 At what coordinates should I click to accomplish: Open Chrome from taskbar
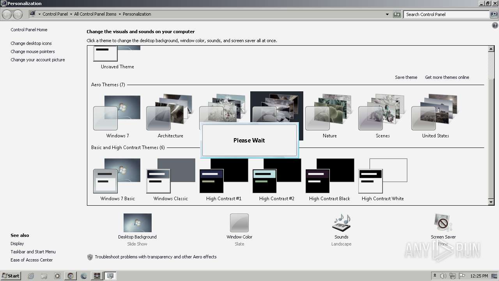(71, 276)
